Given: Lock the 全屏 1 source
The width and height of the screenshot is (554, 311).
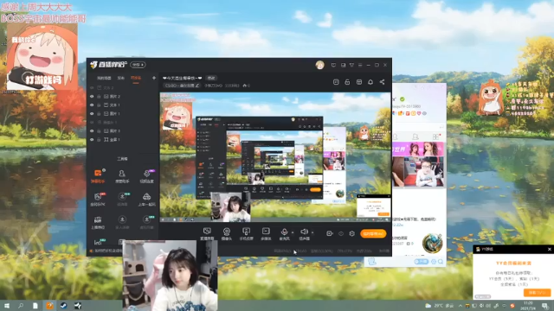Looking at the screenshot, I should coord(99,140).
